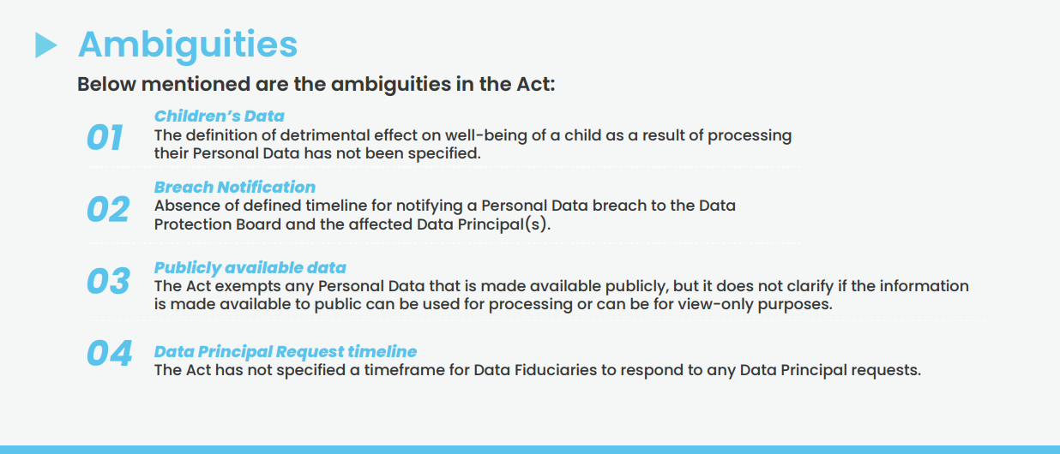
Task: Click the dotted divider below Children's Data
Action: tap(444, 167)
